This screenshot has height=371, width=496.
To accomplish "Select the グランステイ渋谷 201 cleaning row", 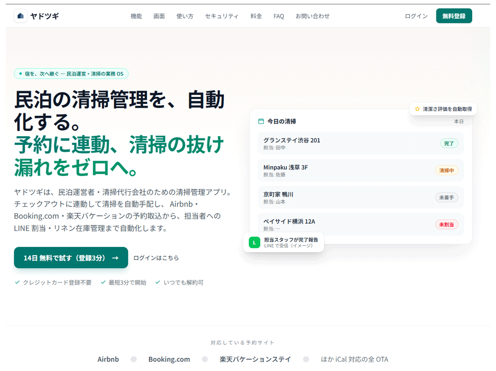I will pyautogui.click(x=360, y=143).
